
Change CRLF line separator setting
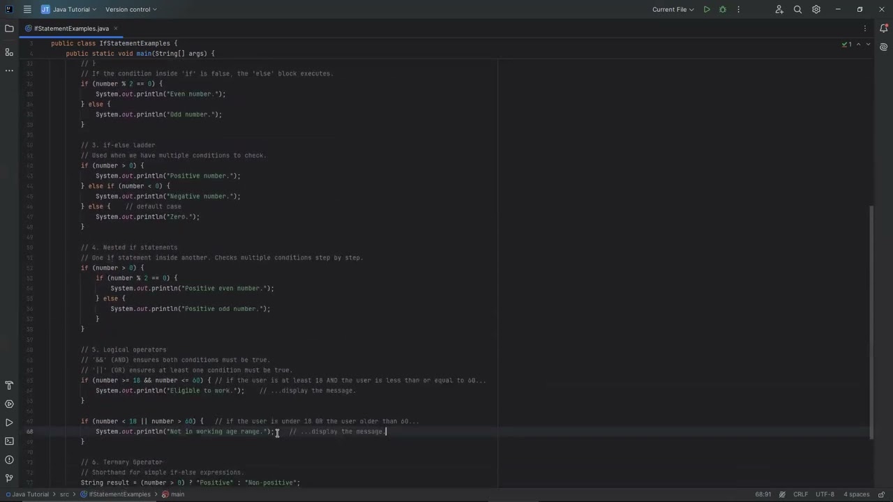[800, 494]
